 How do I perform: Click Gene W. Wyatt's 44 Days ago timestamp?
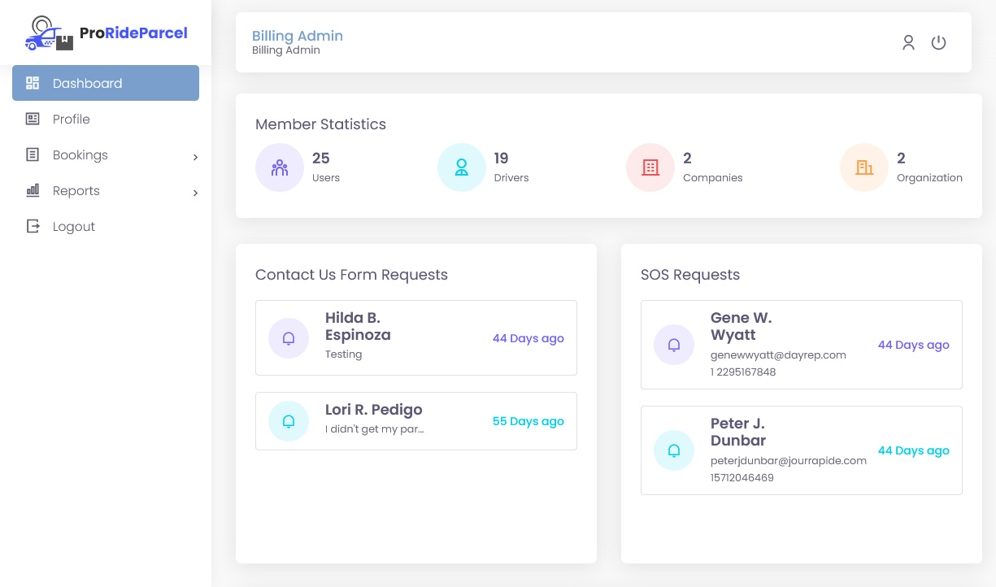pos(914,345)
